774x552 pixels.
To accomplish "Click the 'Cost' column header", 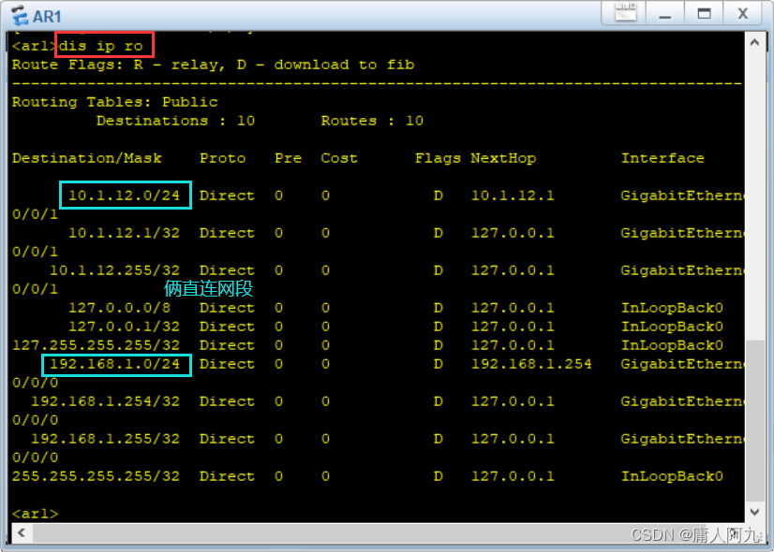I will tap(339, 158).
